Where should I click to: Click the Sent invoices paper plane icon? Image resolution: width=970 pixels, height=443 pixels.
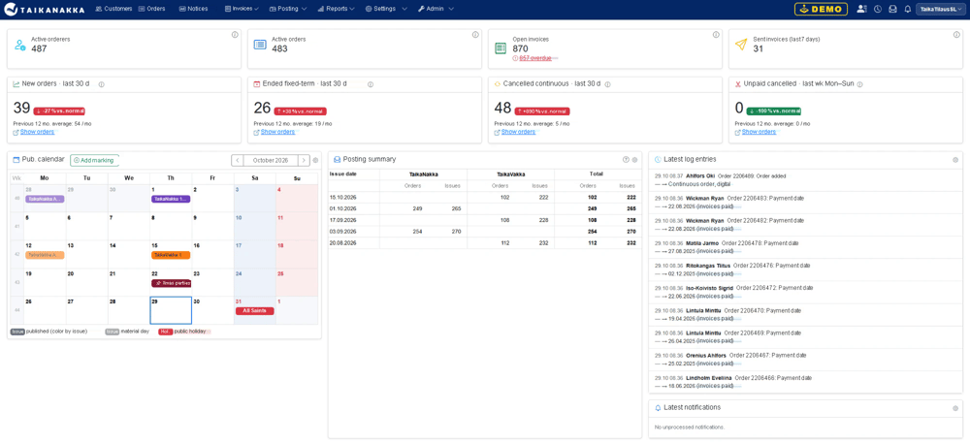click(741, 45)
